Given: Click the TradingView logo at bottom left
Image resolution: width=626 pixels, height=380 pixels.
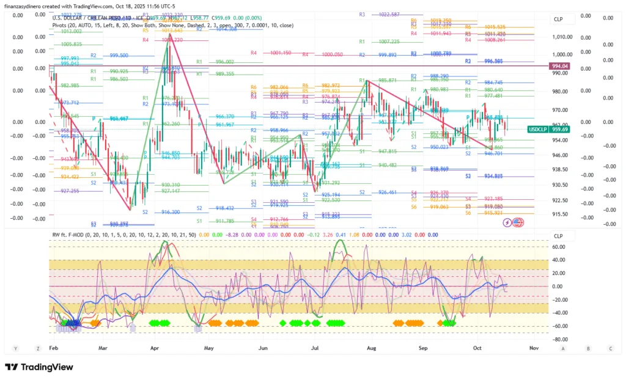Looking at the screenshot, I should [x=39, y=367].
